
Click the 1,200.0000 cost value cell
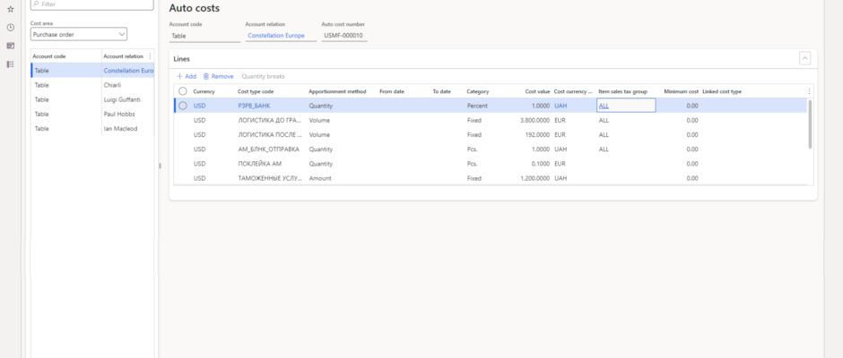tap(534, 178)
